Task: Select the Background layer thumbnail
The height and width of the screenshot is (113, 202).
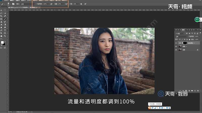Action: point(180,50)
